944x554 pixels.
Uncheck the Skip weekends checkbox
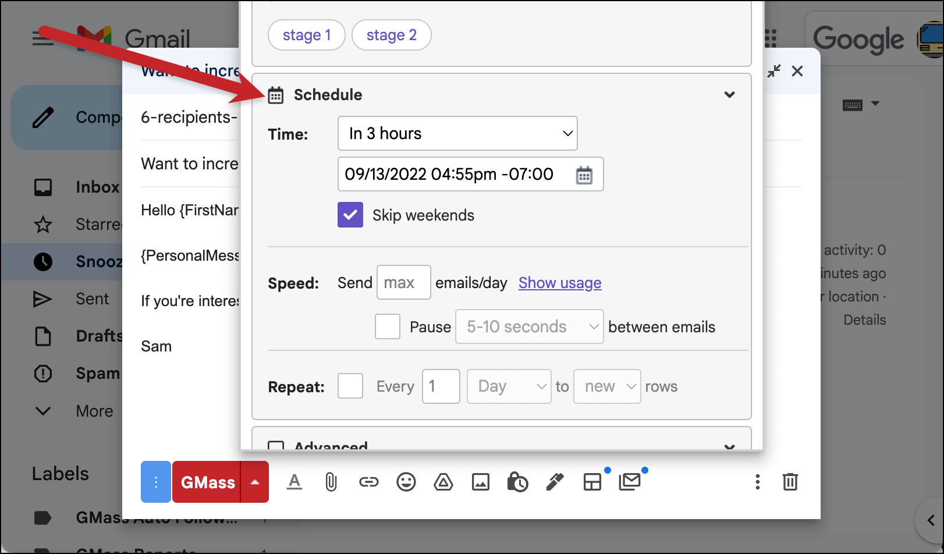coord(350,215)
